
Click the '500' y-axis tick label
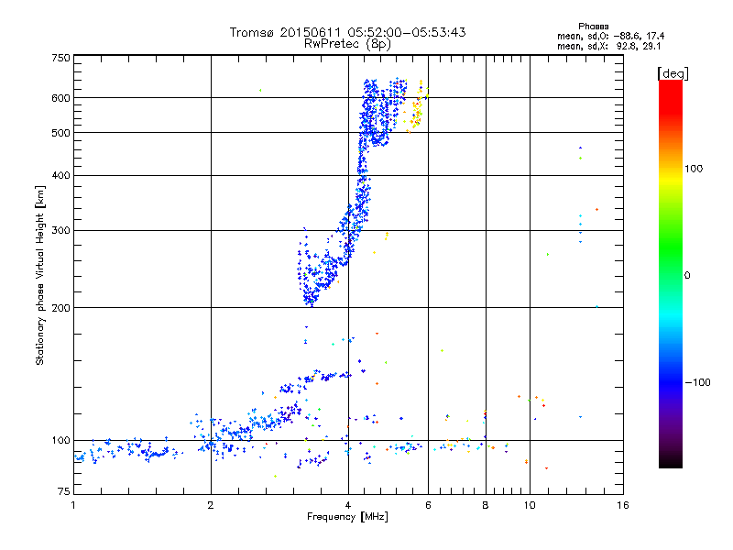[61, 133]
